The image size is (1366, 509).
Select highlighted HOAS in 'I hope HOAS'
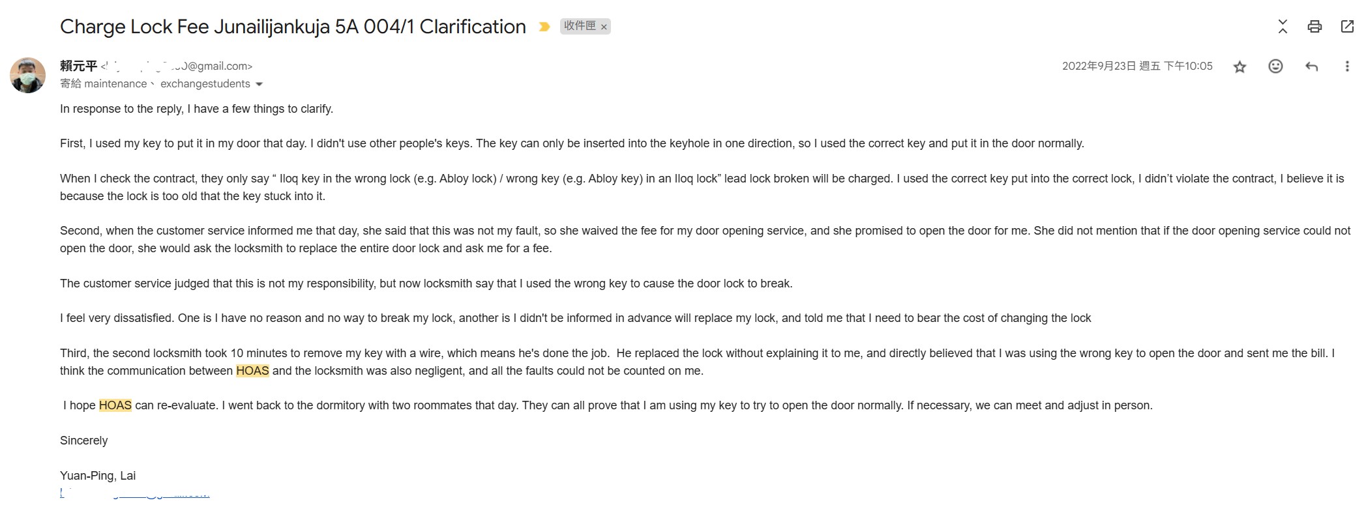[115, 405]
